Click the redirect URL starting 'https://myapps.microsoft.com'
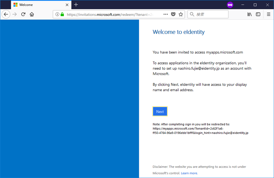Screen dimensions: 274x178 tap(200, 131)
